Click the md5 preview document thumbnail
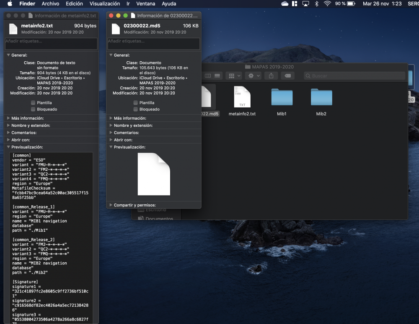This screenshot has height=324, width=419. point(154,174)
